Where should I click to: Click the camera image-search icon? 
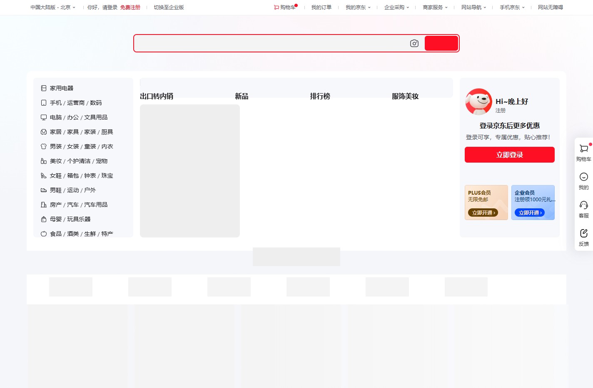tap(414, 43)
